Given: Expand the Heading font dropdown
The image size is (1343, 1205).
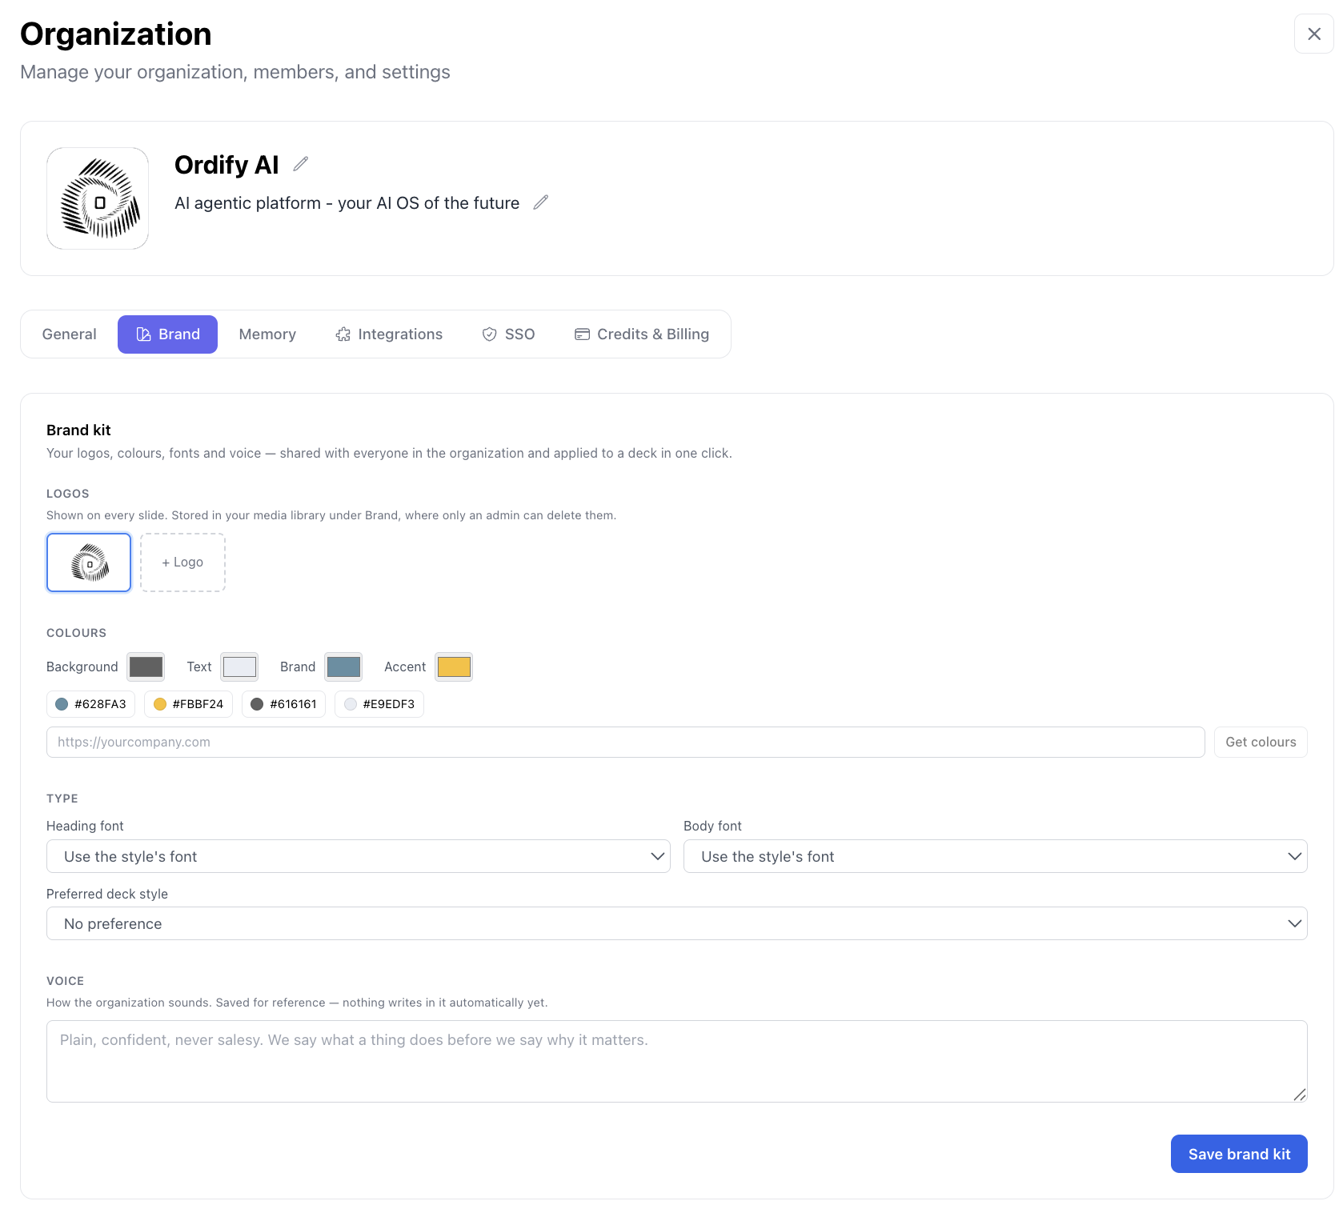Looking at the screenshot, I should coord(359,856).
